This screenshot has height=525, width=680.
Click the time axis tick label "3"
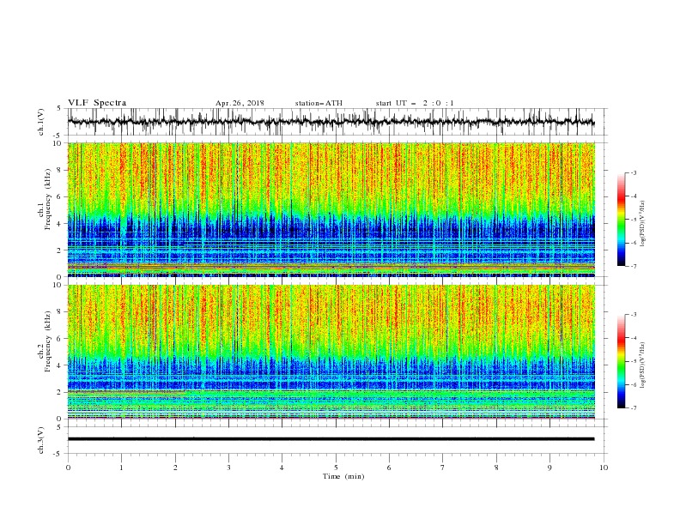click(228, 468)
